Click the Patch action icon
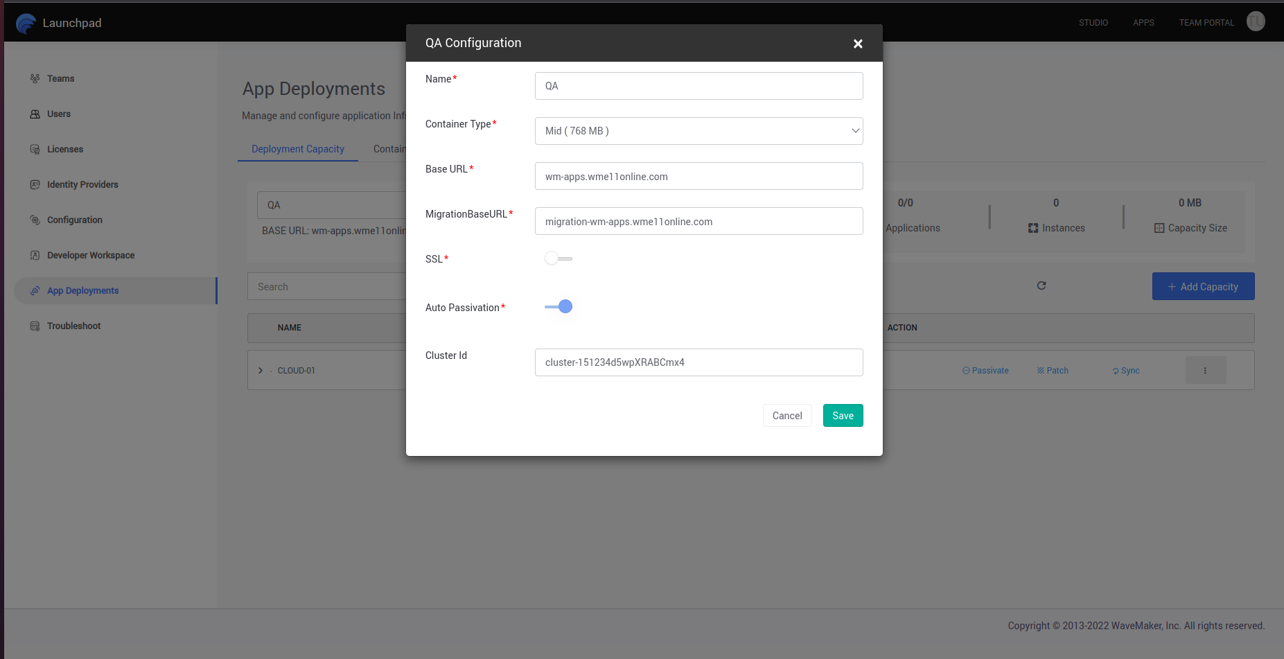Viewport: 1284px width, 659px height. (x=1040, y=370)
